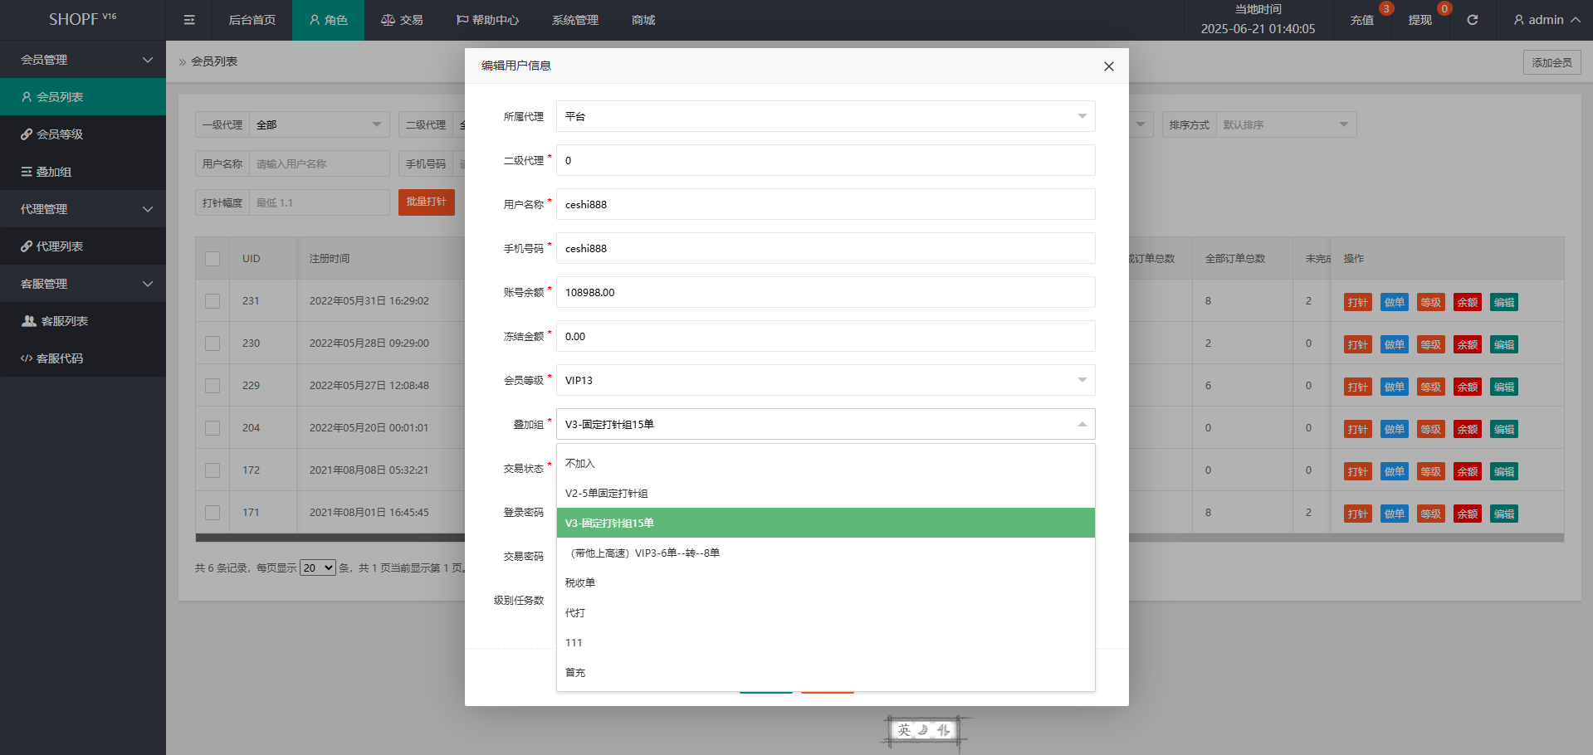Toggle the select-all checkbox in table header
The width and height of the screenshot is (1593, 755).
point(213,259)
